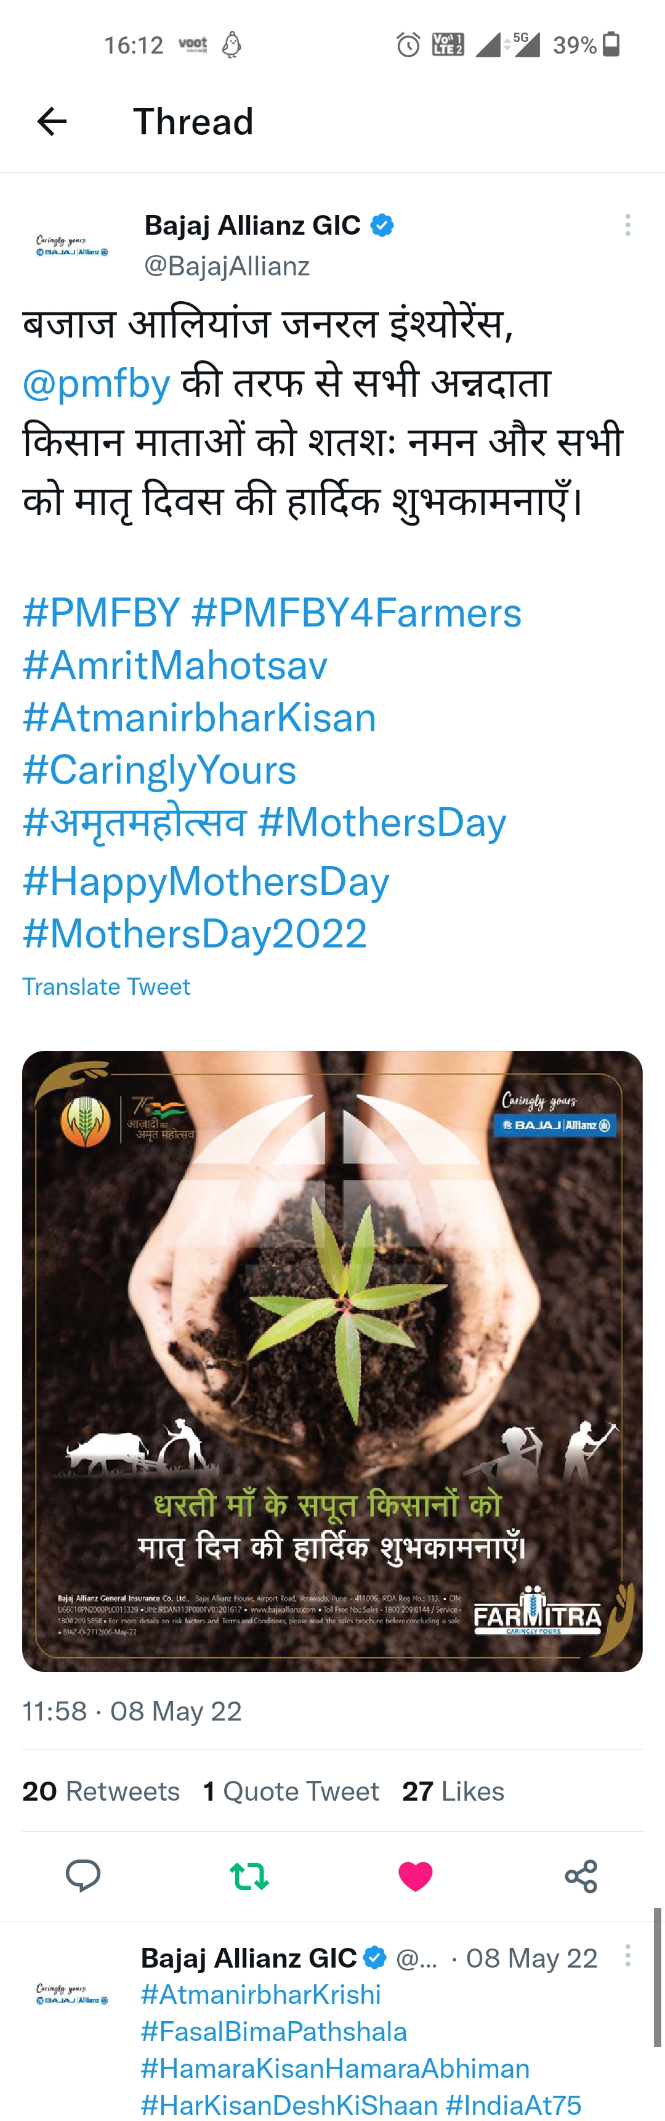The height and width of the screenshot is (2121, 665).
Task: Open the reply comment bubble icon
Action: (83, 1876)
